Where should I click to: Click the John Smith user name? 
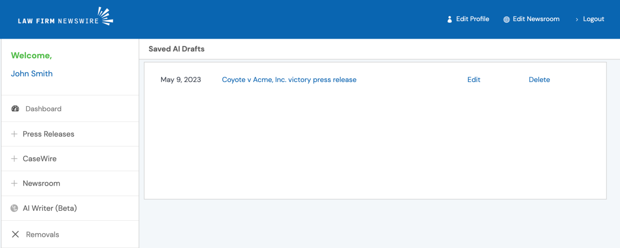[32, 74]
